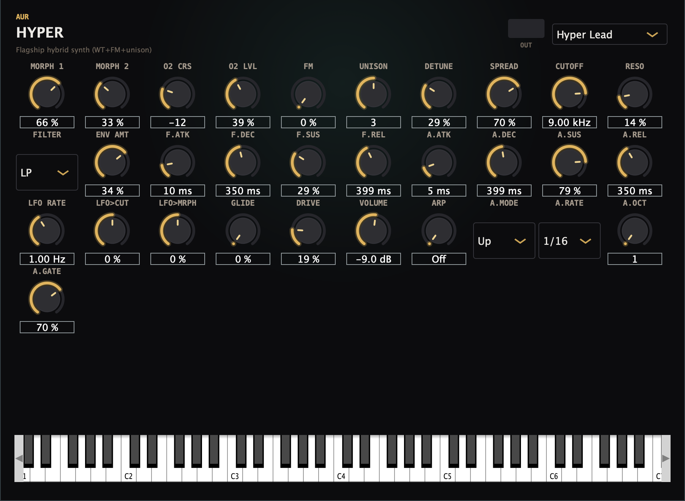685x501 pixels.
Task: Click the FM knob
Action: click(x=308, y=93)
